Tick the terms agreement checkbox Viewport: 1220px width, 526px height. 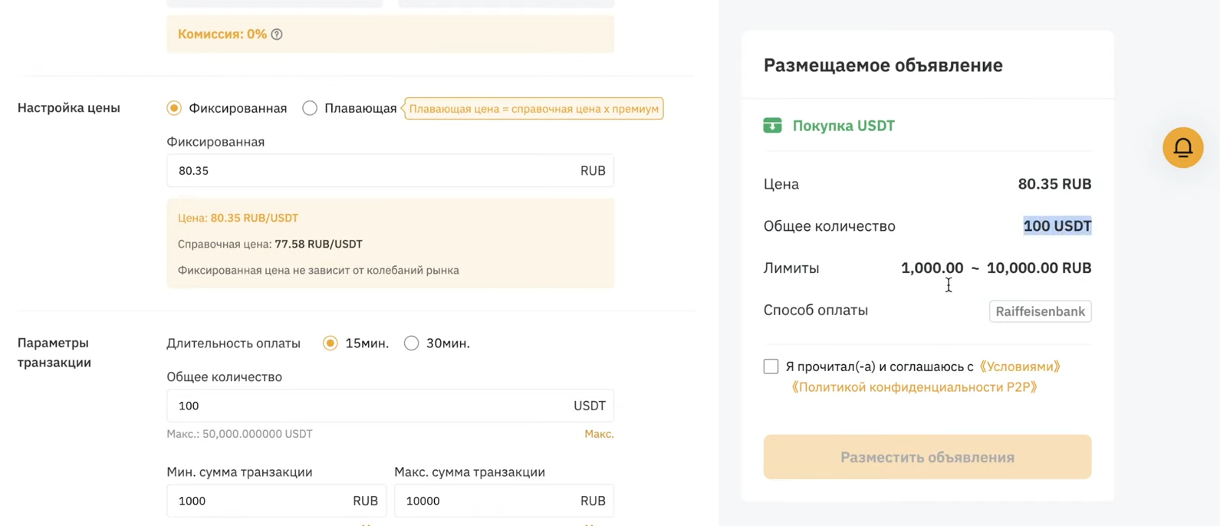point(771,367)
